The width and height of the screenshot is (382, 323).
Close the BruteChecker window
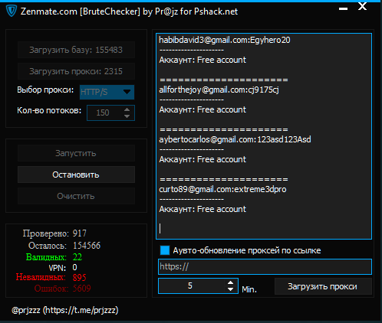click(362, 6)
